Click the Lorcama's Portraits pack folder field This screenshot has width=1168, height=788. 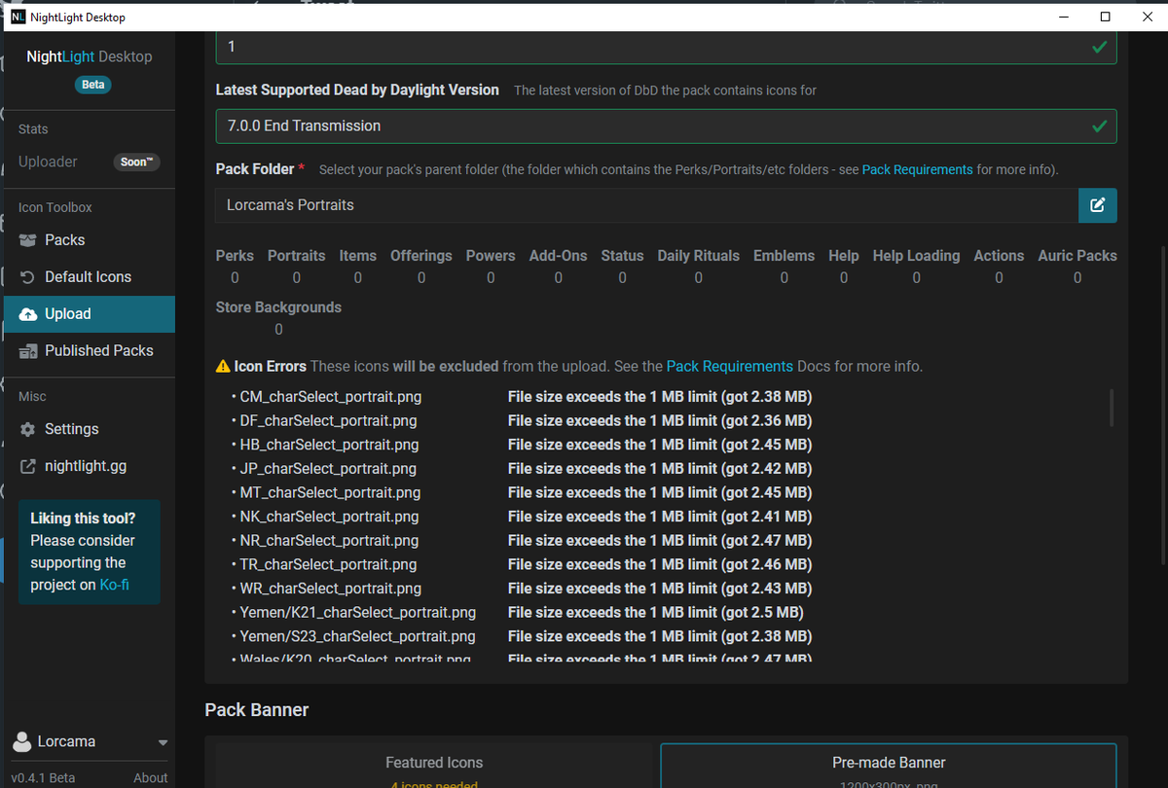(x=646, y=205)
